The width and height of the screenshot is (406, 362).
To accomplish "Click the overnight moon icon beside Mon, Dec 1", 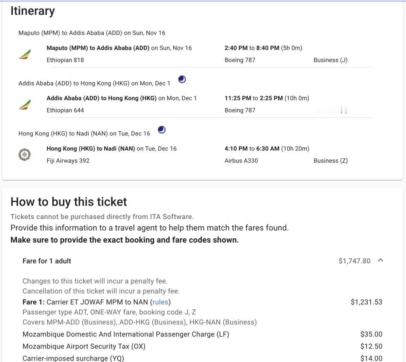I will click(x=182, y=80).
